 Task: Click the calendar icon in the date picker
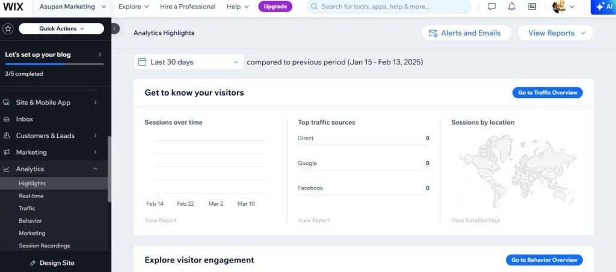[142, 62]
